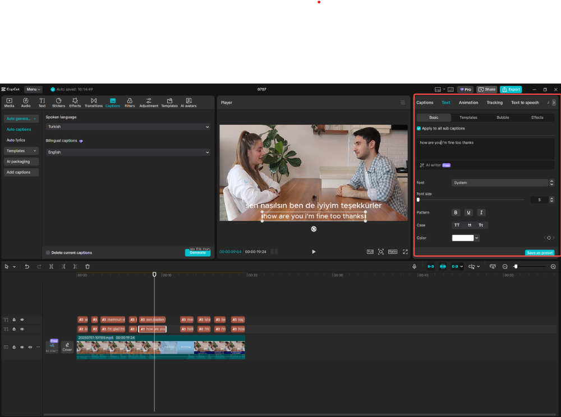
Task: Select the Split clip icon
Action: click(50, 266)
